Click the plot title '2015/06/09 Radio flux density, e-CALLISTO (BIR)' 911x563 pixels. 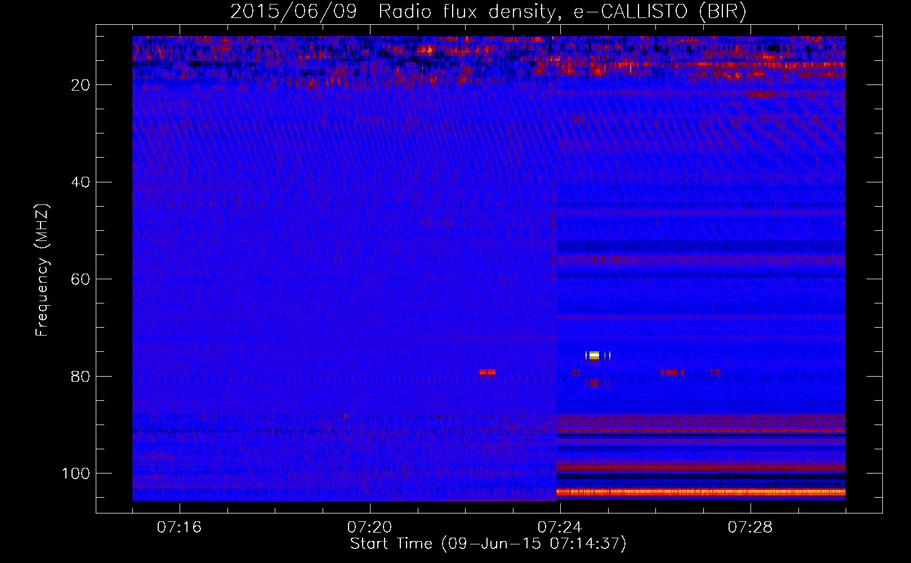[488, 11]
